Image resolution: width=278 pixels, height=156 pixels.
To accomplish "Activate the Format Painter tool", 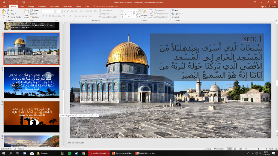I will click(14, 17).
